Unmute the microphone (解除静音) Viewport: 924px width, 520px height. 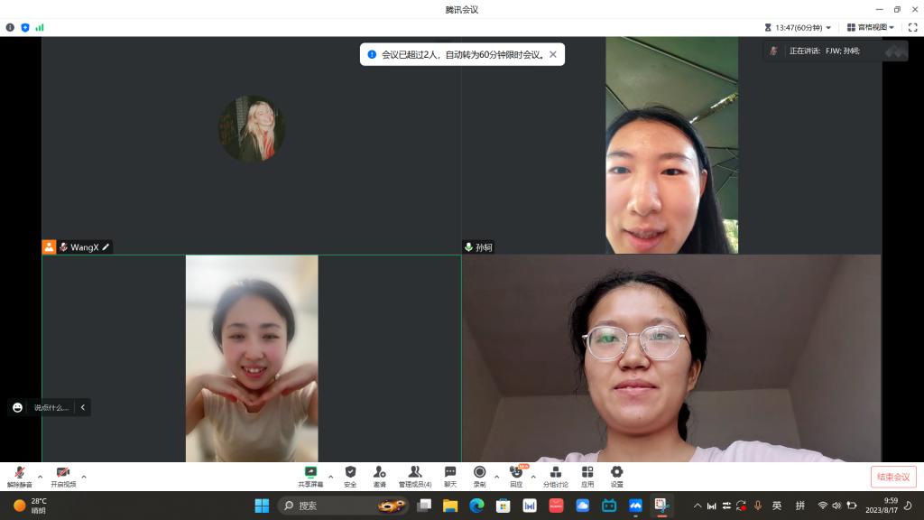pos(19,476)
